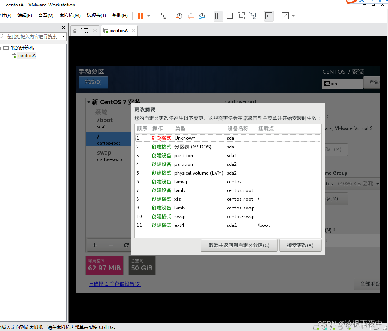Click the 帮助 button in installer

click(x=372, y=82)
